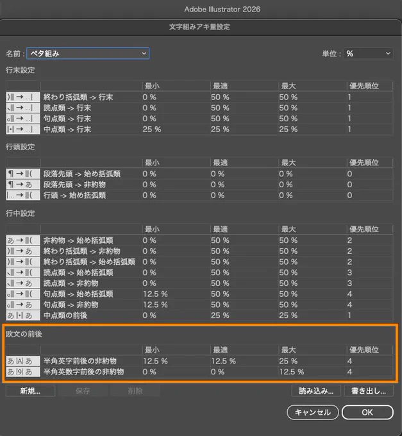This screenshot has width=402, height=436.
Task: Click the 半角英字前後の非約物 row icon
Action: click(x=23, y=361)
